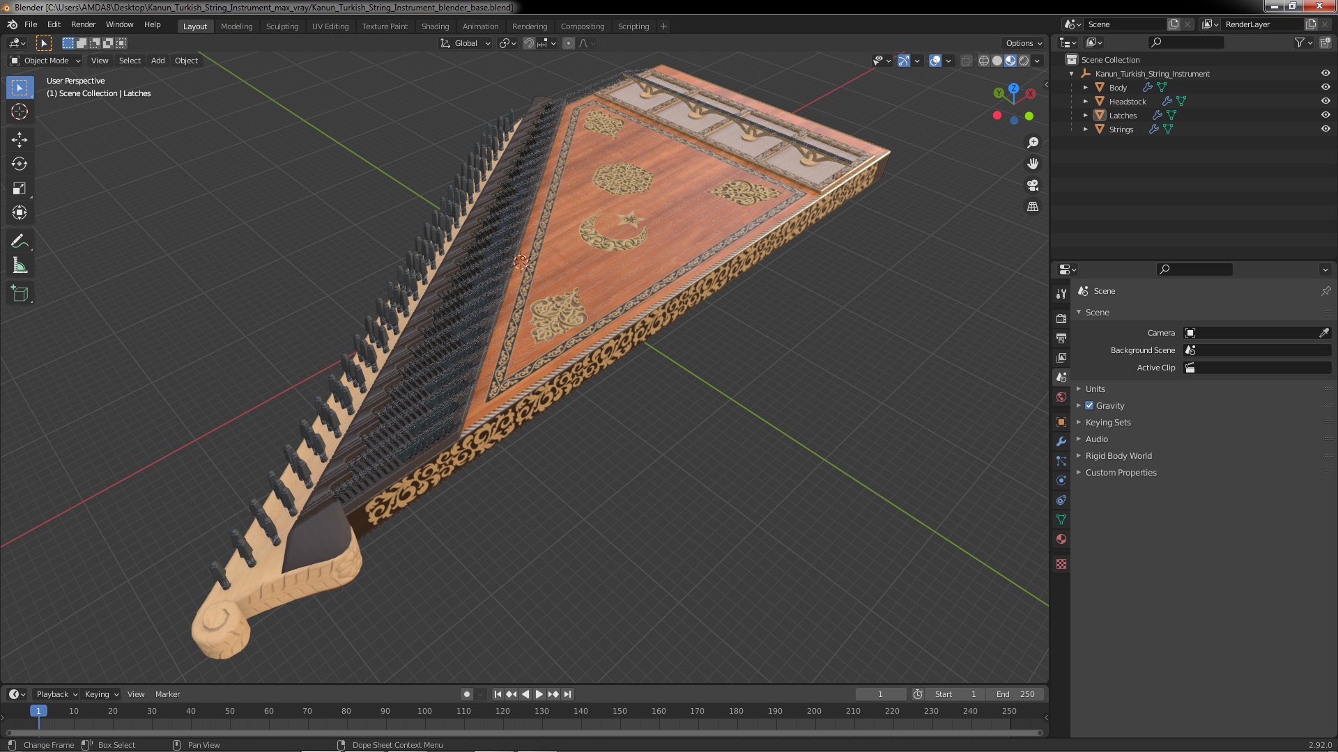Open the Modifier wrench properties tab
The image size is (1338, 752).
1061,441
